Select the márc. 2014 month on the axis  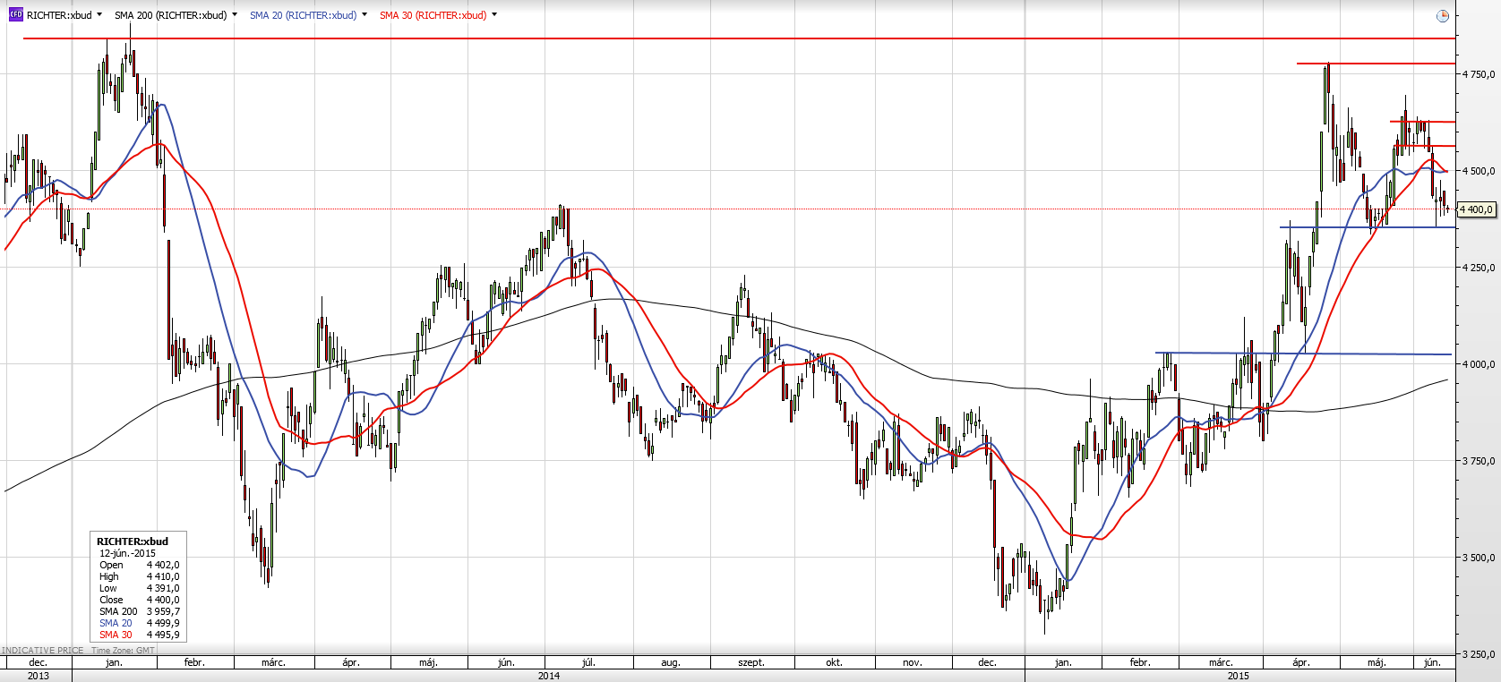pyautogui.click(x=273, y=662)
